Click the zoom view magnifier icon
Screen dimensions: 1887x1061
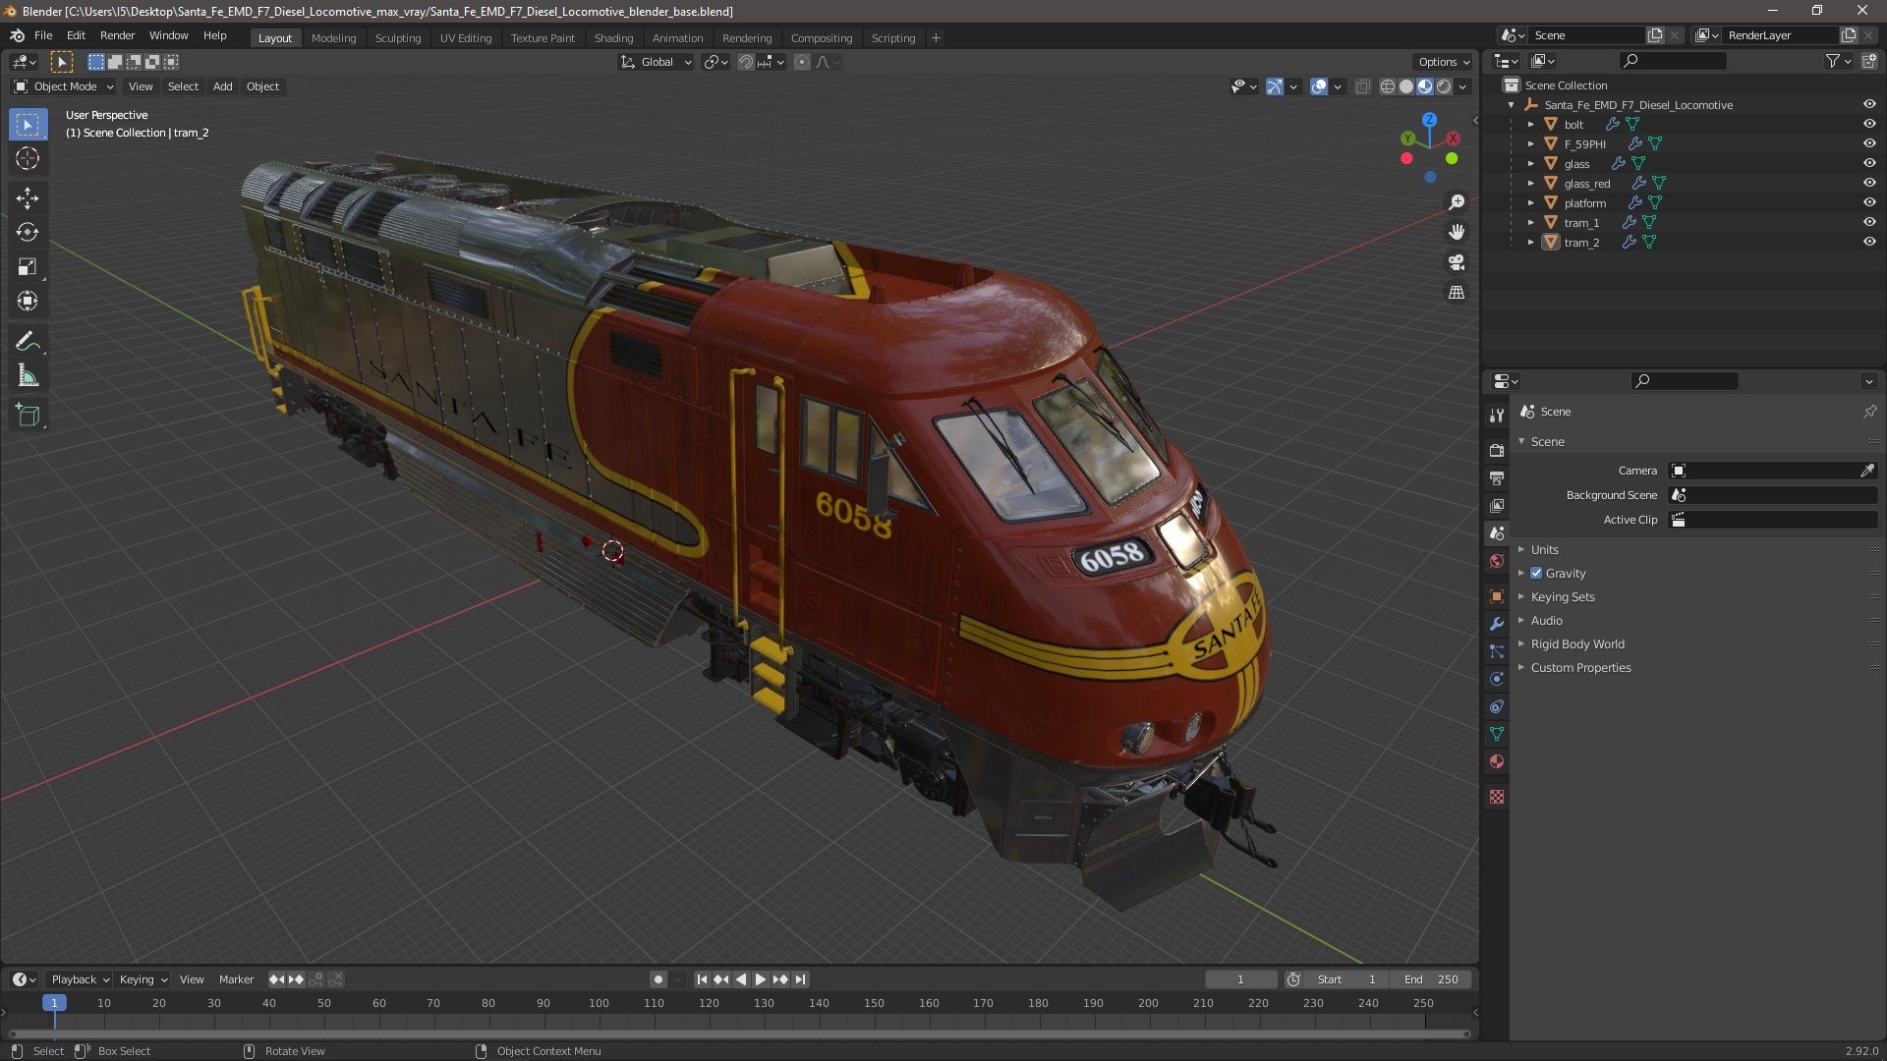[1457, 202]
